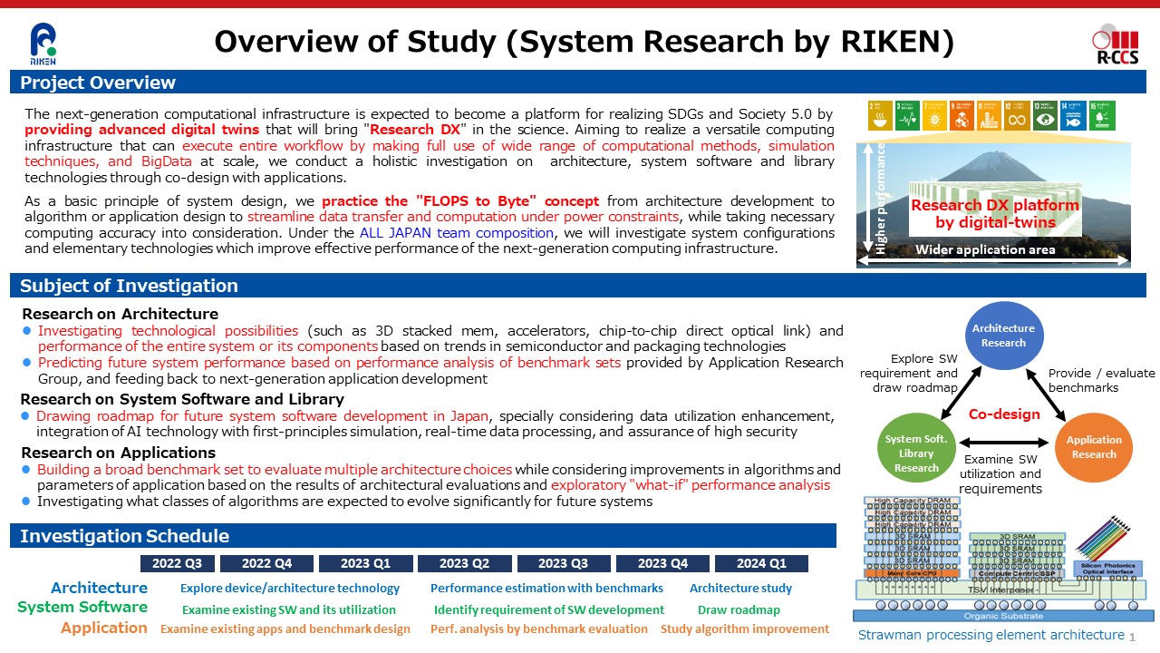Viewport: 1160px width, 653px height.
Task: Click Explore device/architecture technology
Action: [x=290, y=589]
